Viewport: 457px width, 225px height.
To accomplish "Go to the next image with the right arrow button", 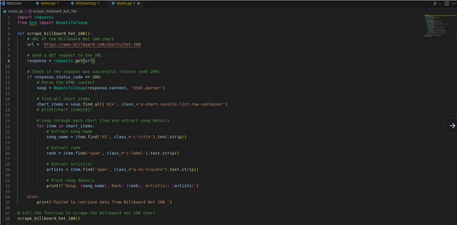I will [452, 125].
